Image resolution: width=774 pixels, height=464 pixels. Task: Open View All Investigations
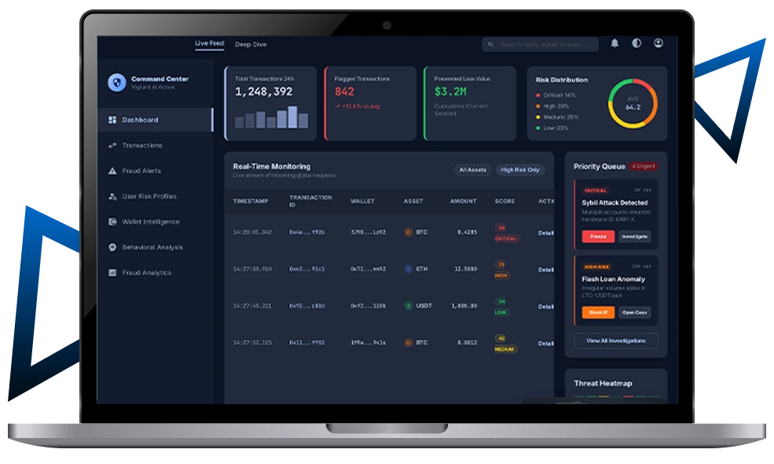(x=618, y=341)
